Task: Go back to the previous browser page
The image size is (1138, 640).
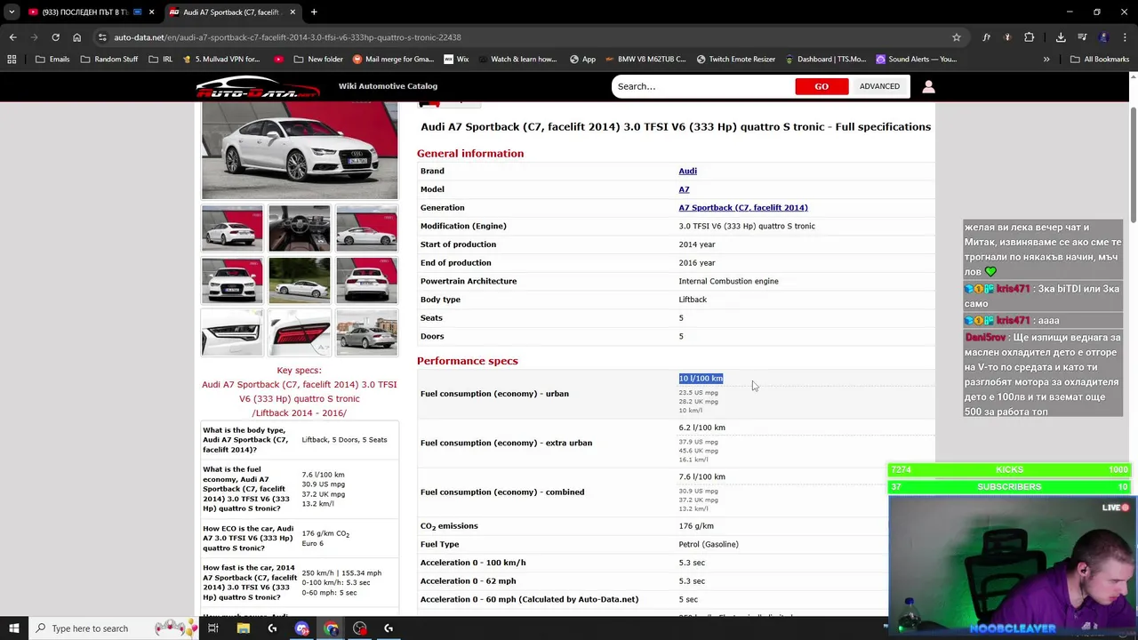Action: (x=12, y=37)
